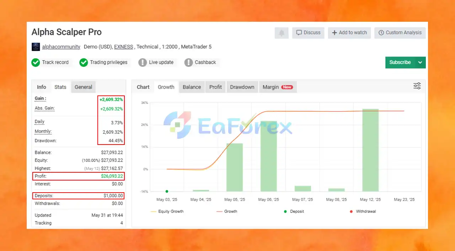Click the Add to watch button
455x251 pixels.
(x=349, y=33)
